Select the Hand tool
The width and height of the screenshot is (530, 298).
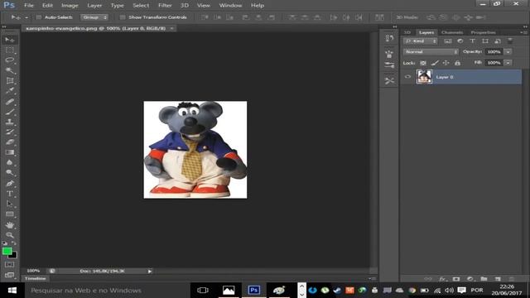click(x=10, y=224)
